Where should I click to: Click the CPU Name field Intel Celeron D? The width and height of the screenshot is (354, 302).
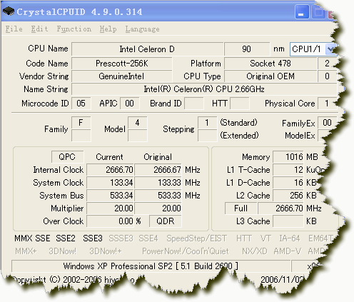tap(147, 49)
